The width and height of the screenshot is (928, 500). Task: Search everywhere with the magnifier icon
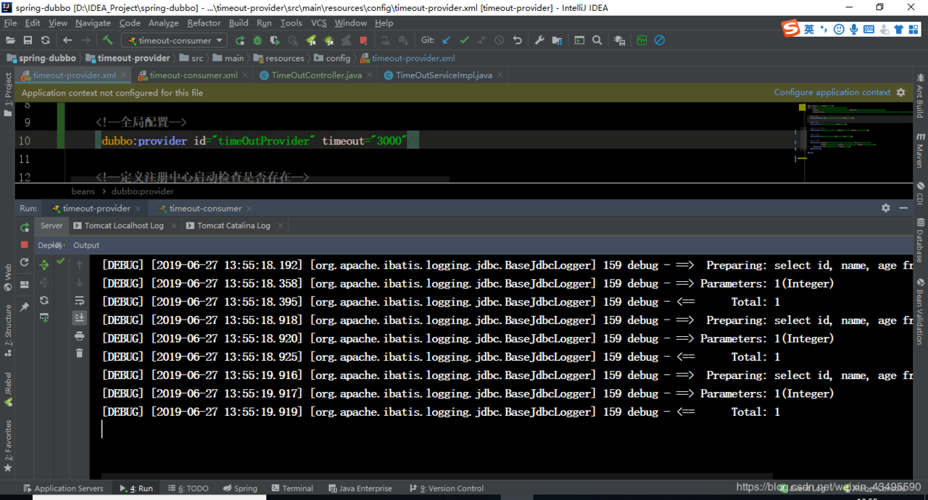(597, 41)
